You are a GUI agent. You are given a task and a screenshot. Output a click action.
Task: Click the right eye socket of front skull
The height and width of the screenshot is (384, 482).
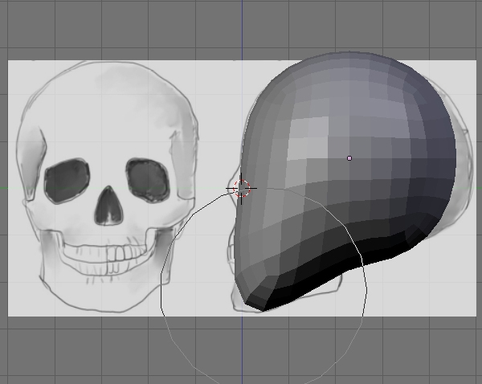tap(148, 180)
